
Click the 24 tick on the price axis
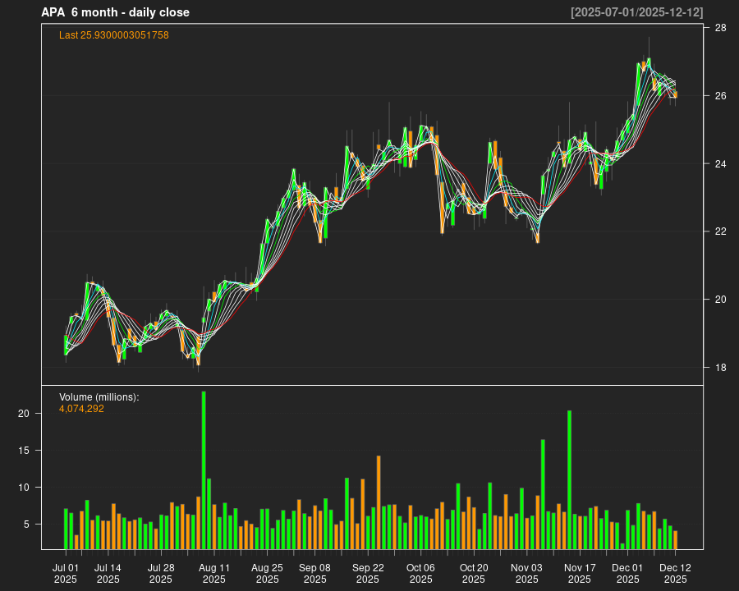[719, 163]
